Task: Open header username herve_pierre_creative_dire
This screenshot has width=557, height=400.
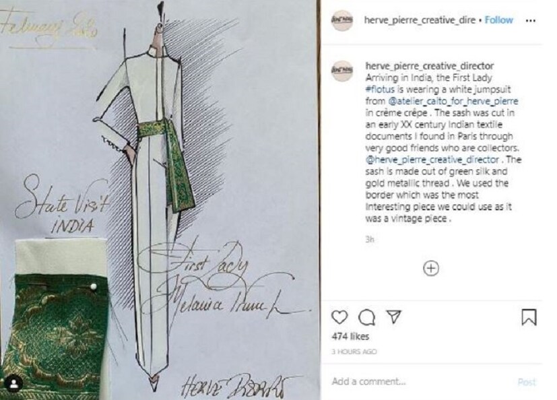Action: 420,20
